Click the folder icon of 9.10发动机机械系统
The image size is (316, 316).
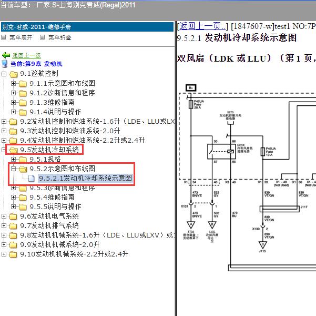13,254
